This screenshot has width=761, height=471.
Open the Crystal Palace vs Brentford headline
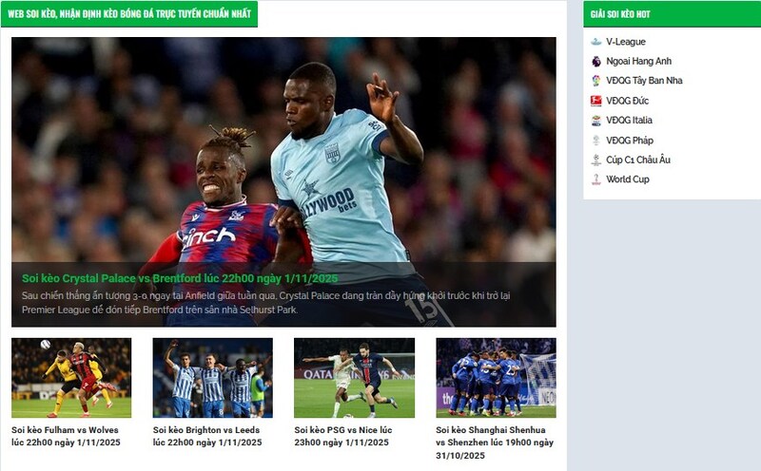coord(180,278)
